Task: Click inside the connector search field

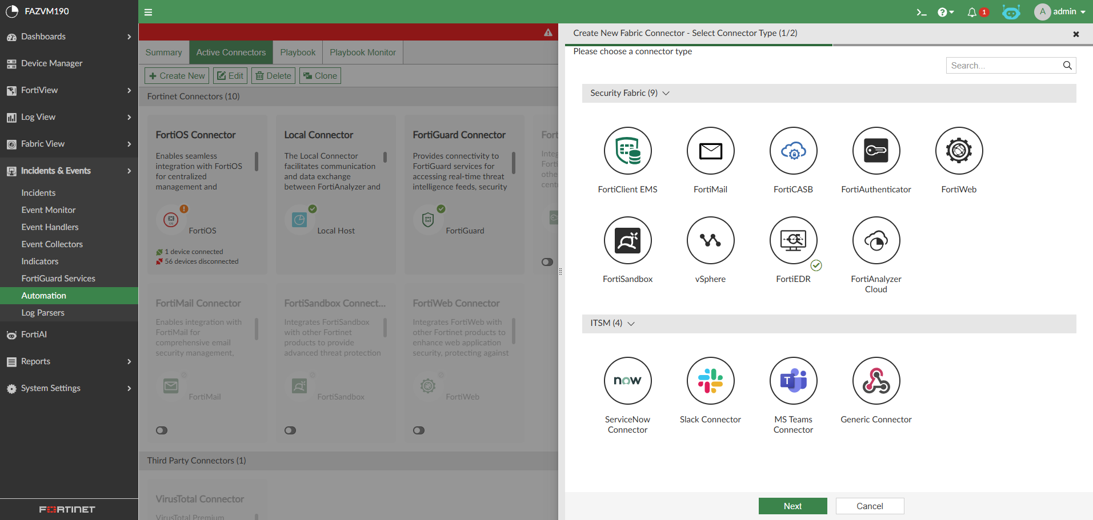Action: click(x=1003, y=65)
